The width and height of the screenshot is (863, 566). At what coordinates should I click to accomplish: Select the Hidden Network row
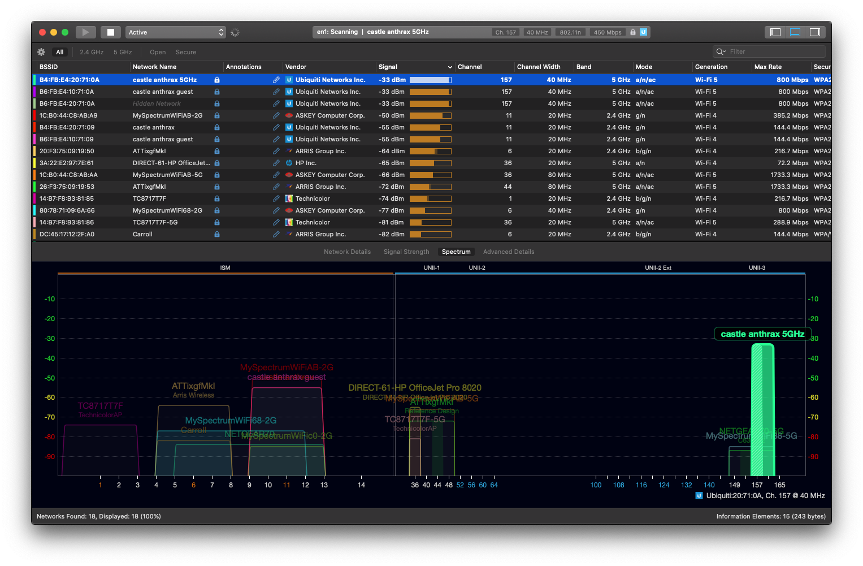[x=432, y=103]
